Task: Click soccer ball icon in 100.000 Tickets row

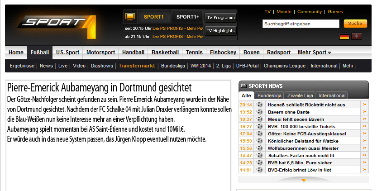Action: 259,126
